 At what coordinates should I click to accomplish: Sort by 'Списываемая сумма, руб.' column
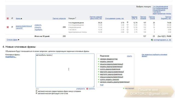pyautogui.click(x=115, y=19)
